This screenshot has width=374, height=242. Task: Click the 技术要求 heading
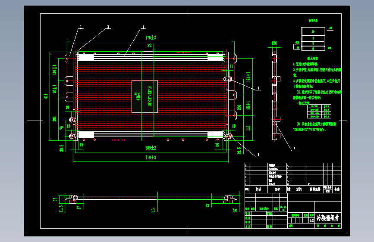(312, 59)
